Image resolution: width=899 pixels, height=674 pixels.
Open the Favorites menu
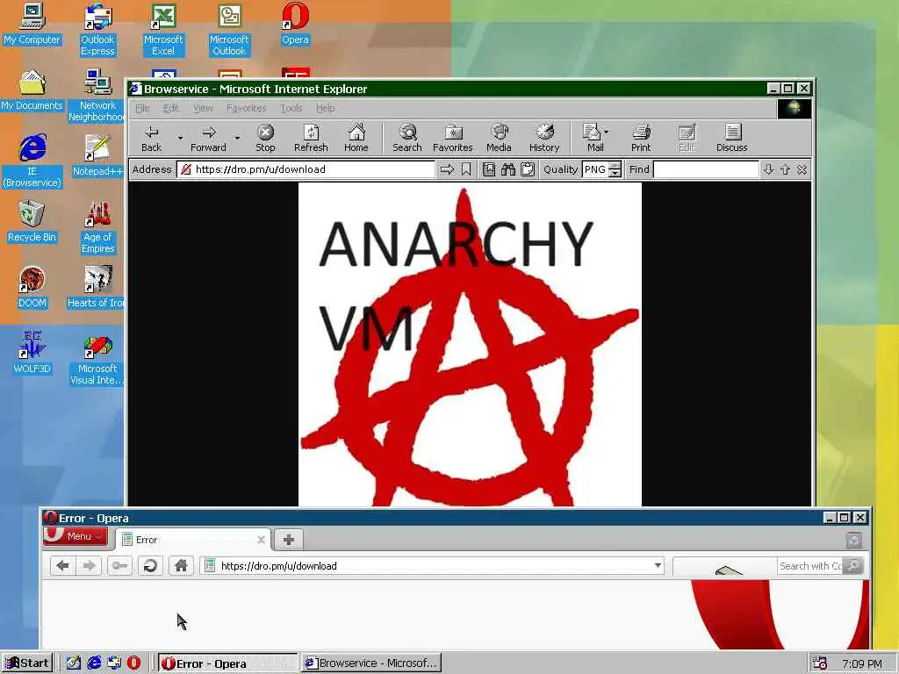246,108
